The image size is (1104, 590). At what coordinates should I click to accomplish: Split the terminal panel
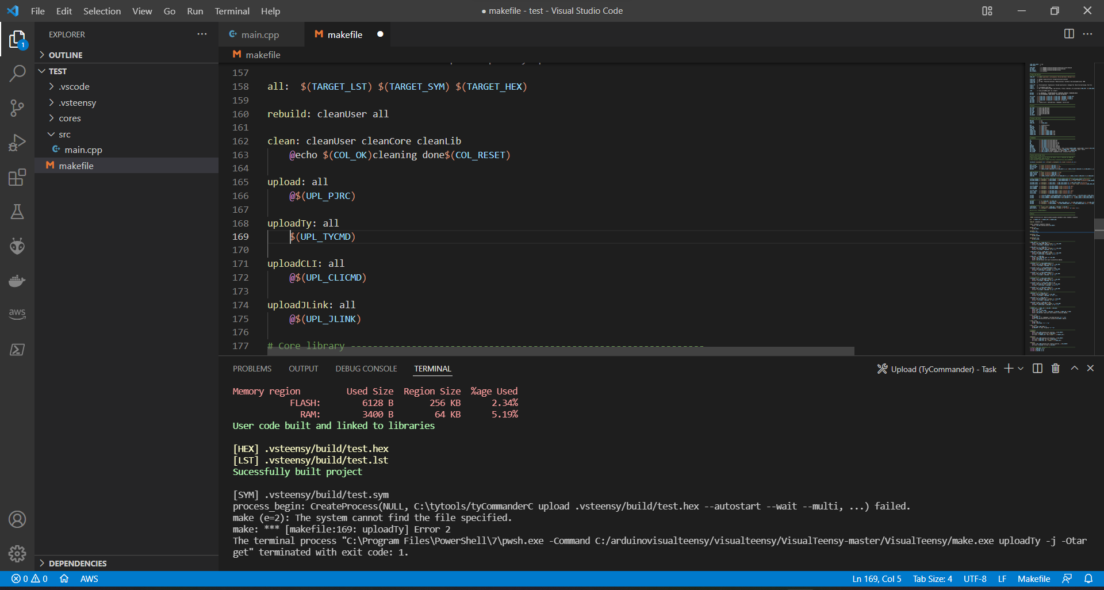(1037, 368)
